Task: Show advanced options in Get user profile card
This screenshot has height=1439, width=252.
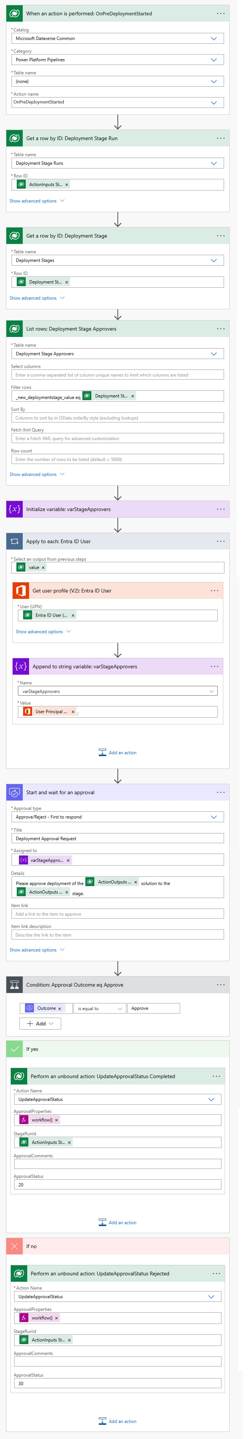Action: coord(43,632)
